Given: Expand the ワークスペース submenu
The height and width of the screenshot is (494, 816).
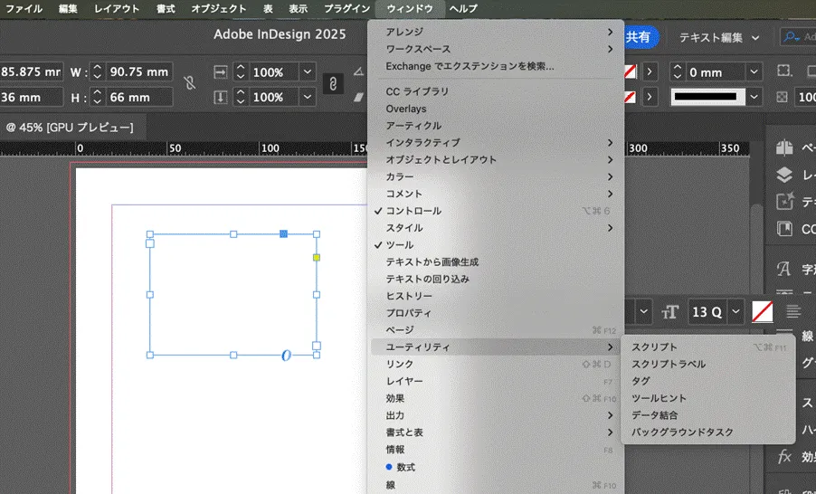Looking at the screenshot, I should click(x=497, y=49).
